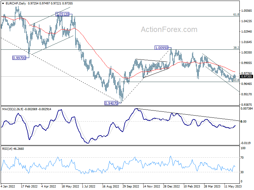The width and height of the screenshot is (254, 190).
Task: Click the MACD 0.007384 scale value
Action: coord(247,109)
